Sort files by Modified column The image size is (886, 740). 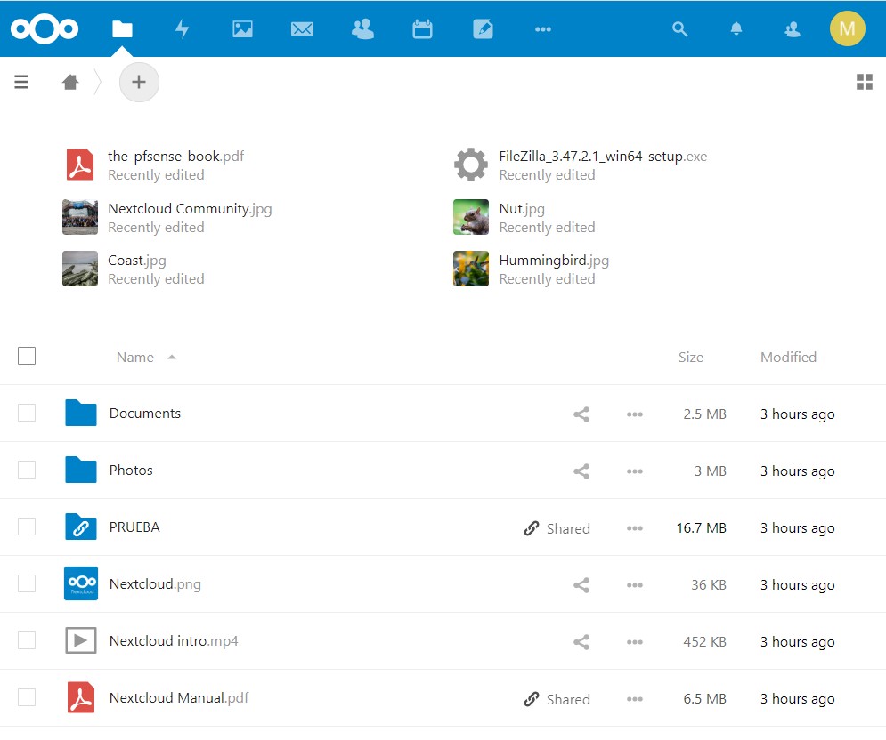788,358
